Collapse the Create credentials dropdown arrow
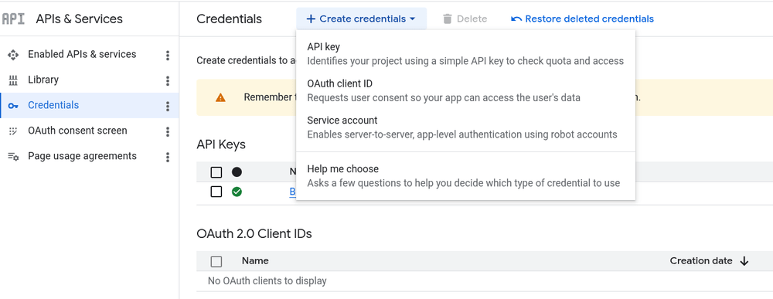The image size is (773, 299). coord(412,19)
